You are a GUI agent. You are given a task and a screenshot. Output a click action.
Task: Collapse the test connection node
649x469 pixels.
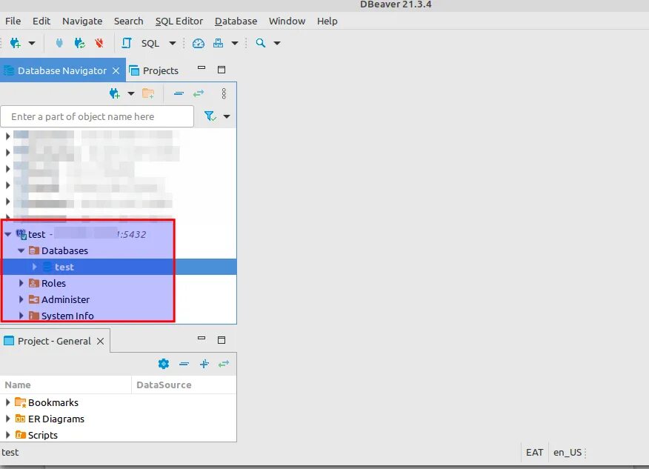point(7,234)
